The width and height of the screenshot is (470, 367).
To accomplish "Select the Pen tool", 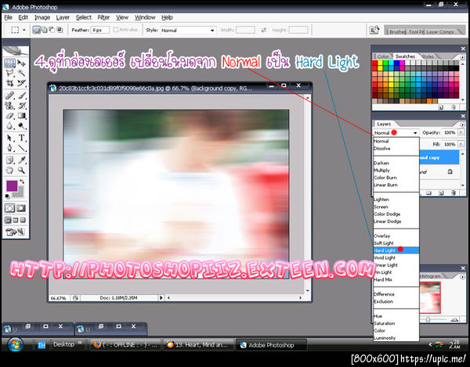I will [x=10, y=148].
